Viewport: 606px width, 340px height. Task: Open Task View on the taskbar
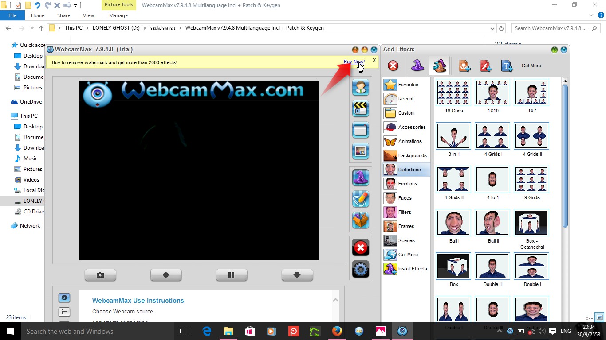pos(185,331)
